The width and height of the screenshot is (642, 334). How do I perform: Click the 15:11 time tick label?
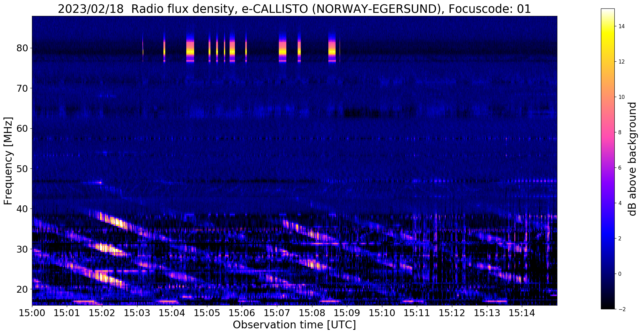click(x=417, y=313)
